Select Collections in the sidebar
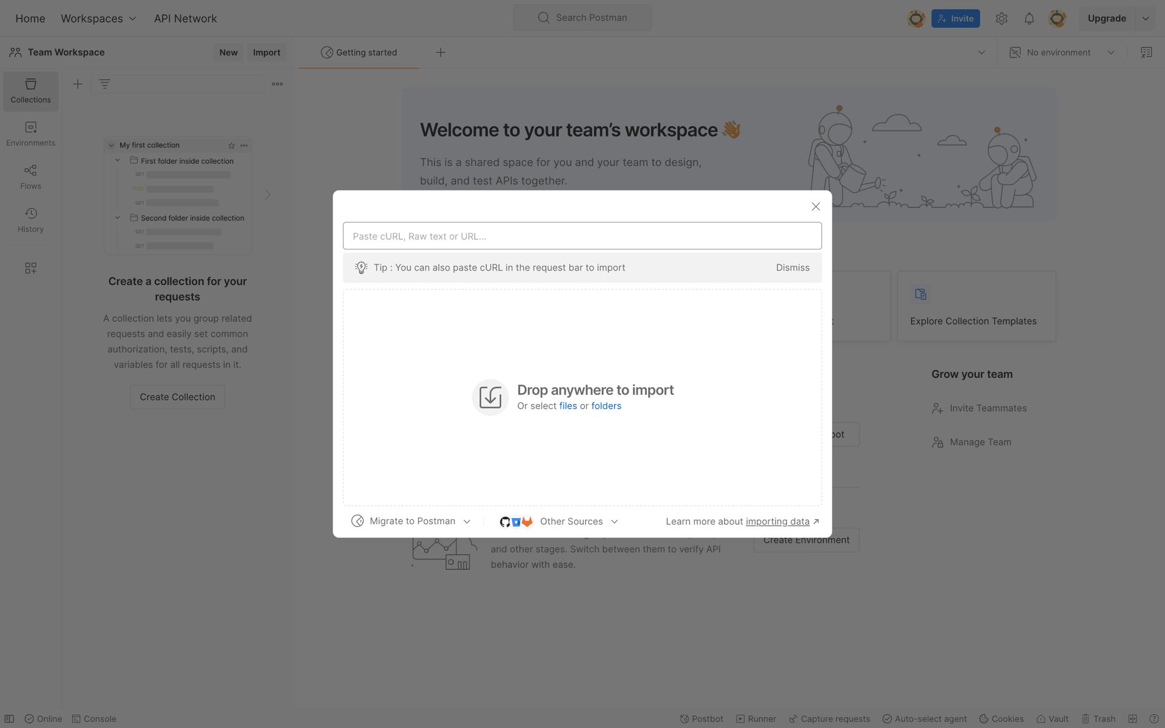The height and width of the screenshot is (728, 1165). [x=30, y=91]
